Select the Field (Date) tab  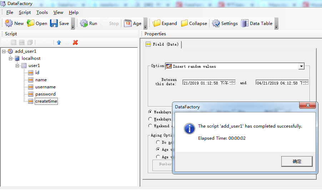click(162, 44)
